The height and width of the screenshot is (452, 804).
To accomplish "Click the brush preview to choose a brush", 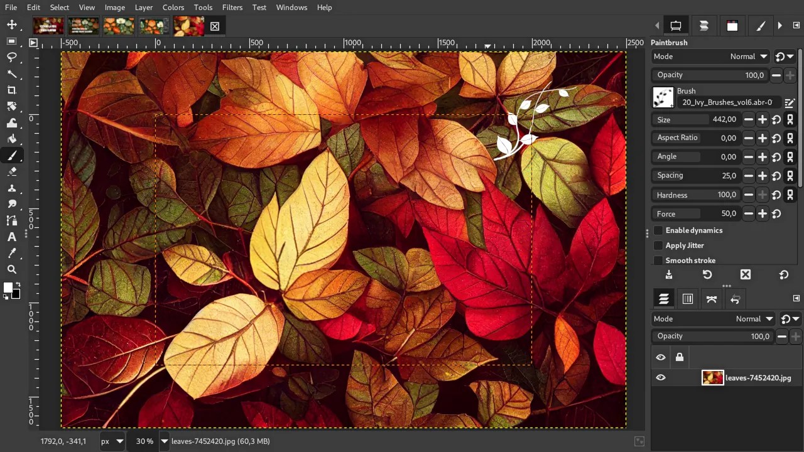I will tap(663, 97).
